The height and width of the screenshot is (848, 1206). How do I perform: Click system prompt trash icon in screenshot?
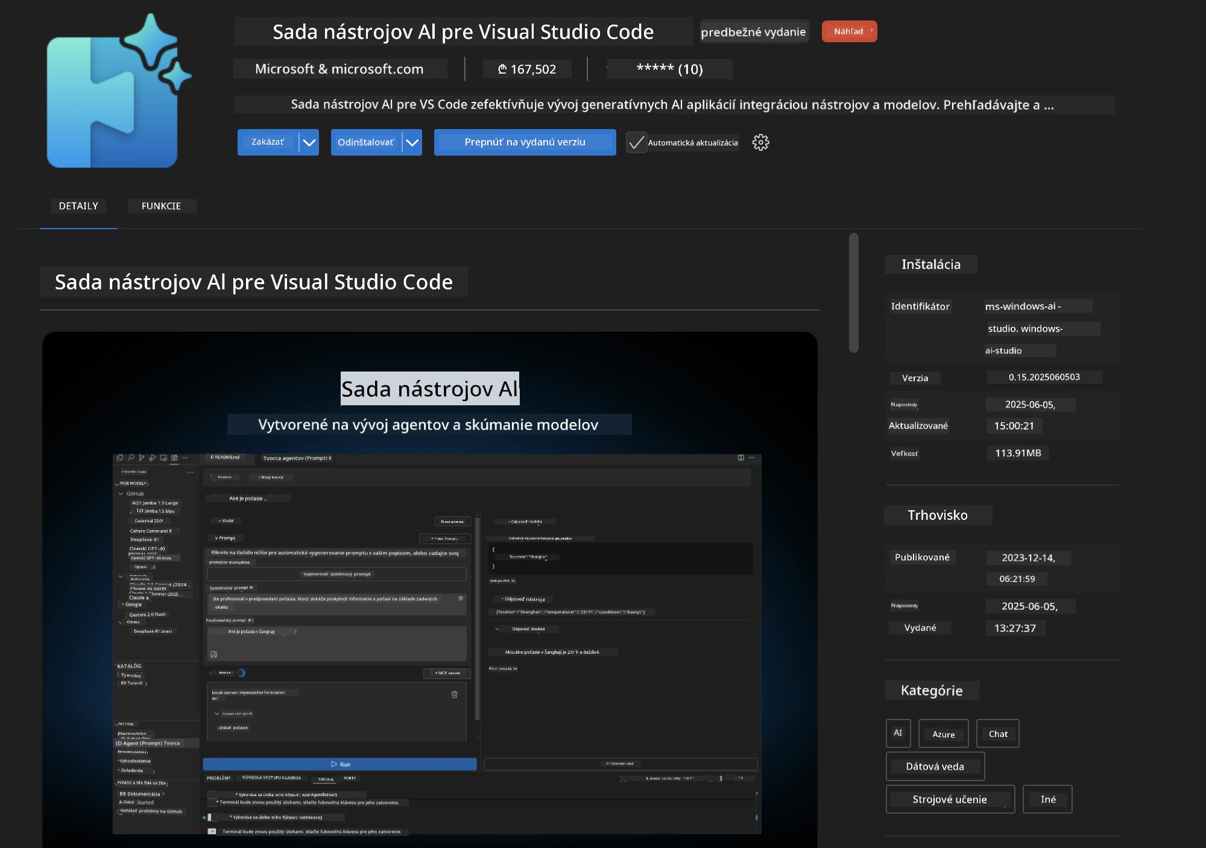461,598
